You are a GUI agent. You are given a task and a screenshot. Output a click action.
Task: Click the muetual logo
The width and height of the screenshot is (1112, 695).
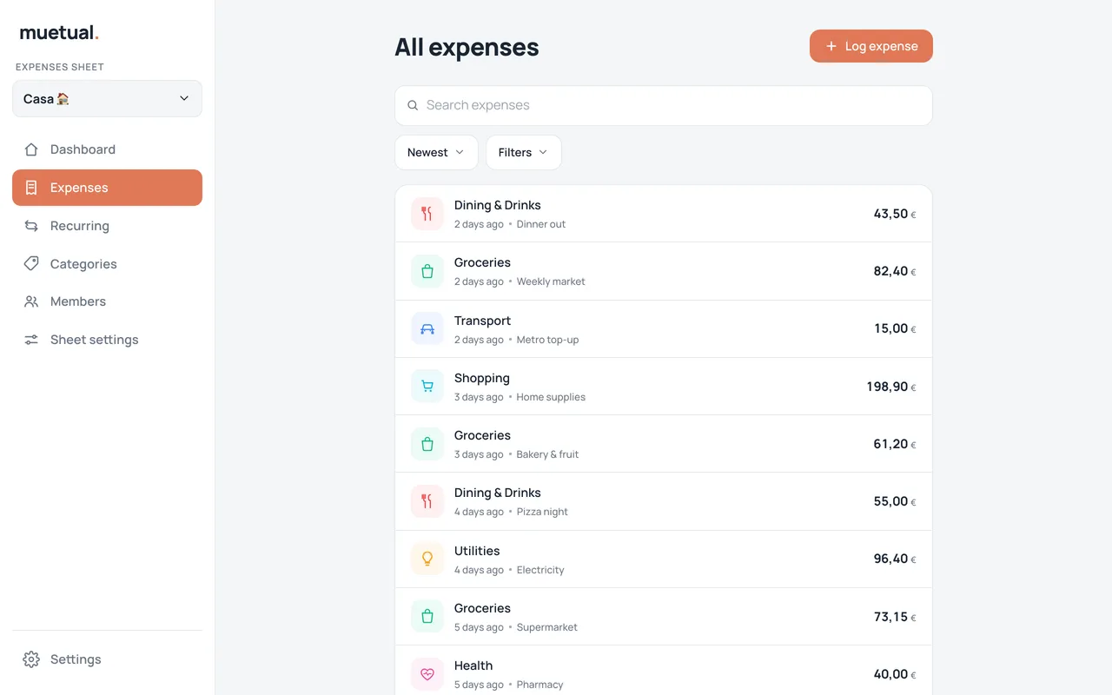(59, 33)
